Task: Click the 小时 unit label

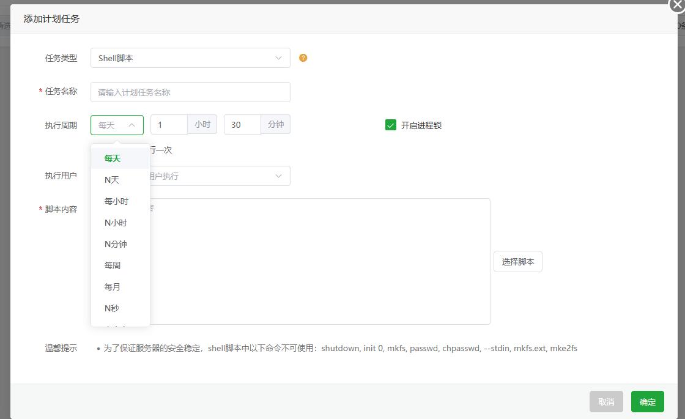Action: pos(202,125)
